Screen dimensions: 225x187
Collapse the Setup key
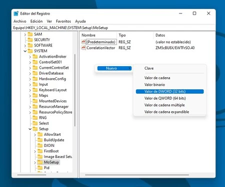click(x=30, y=129)
